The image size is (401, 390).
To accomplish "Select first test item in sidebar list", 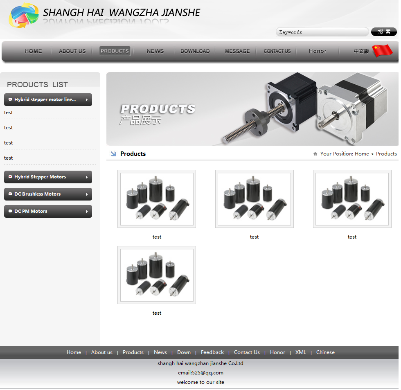I will pos(9,113).
